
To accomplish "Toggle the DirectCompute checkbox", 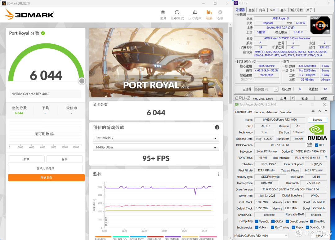I will (287, 221).
